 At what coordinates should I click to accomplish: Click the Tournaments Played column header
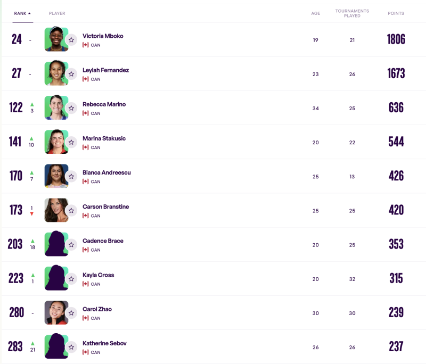click(x=352, y=13)
